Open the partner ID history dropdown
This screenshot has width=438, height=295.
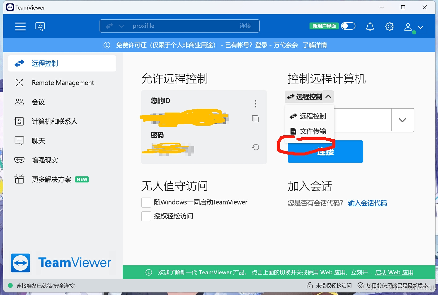[402, 120]
